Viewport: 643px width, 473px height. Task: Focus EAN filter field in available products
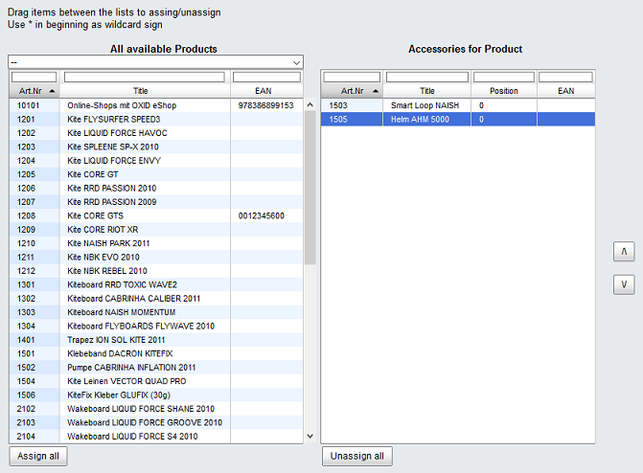click(x=267, y=77)
